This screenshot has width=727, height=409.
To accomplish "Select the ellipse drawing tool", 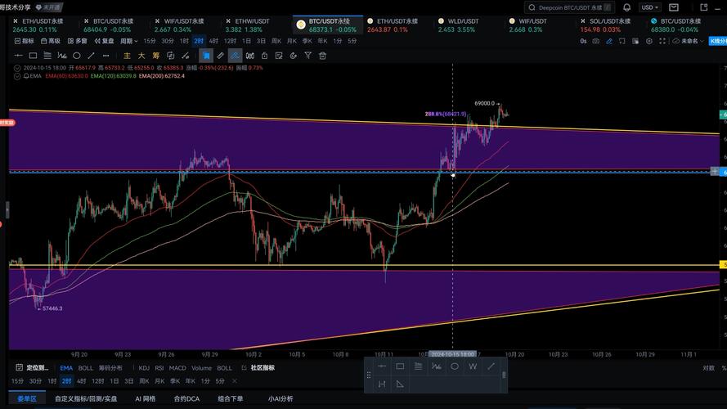I will (x=77, y=56).
